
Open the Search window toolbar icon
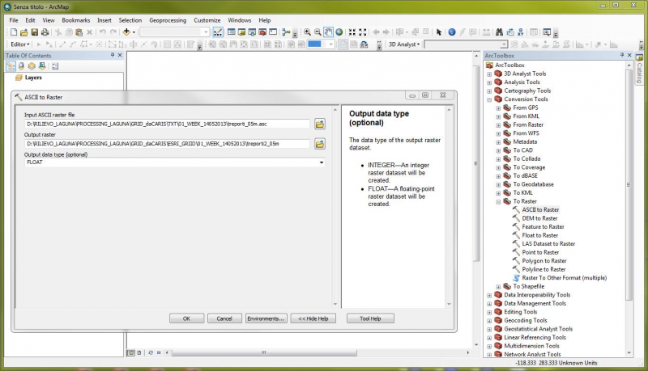pyautogui.click(x=252, y=32)
